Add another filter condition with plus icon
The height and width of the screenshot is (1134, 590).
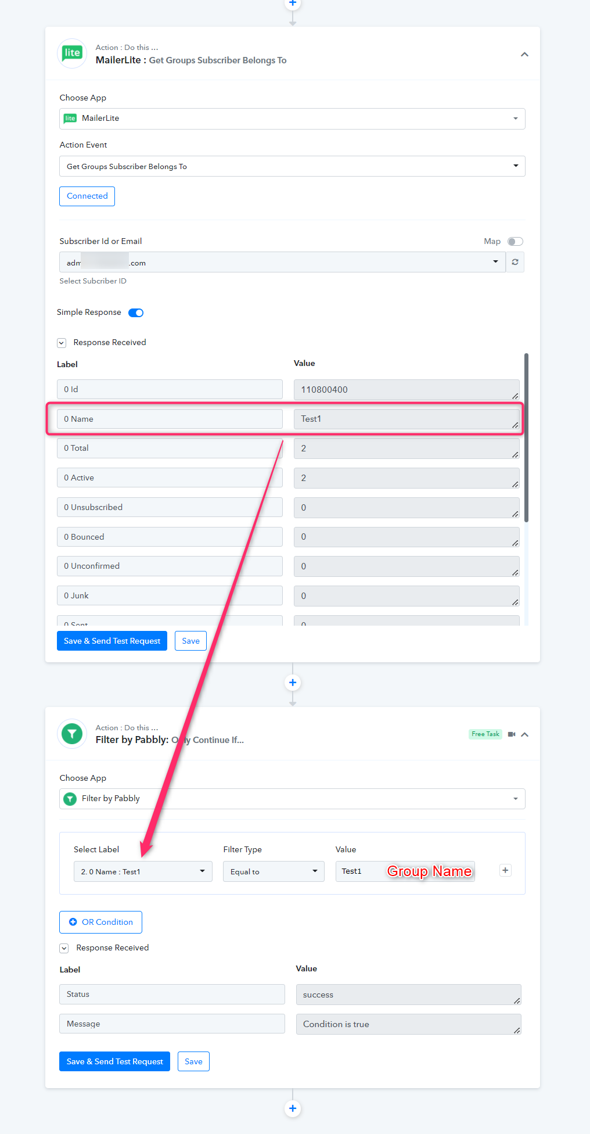click(x=505, y=870)
